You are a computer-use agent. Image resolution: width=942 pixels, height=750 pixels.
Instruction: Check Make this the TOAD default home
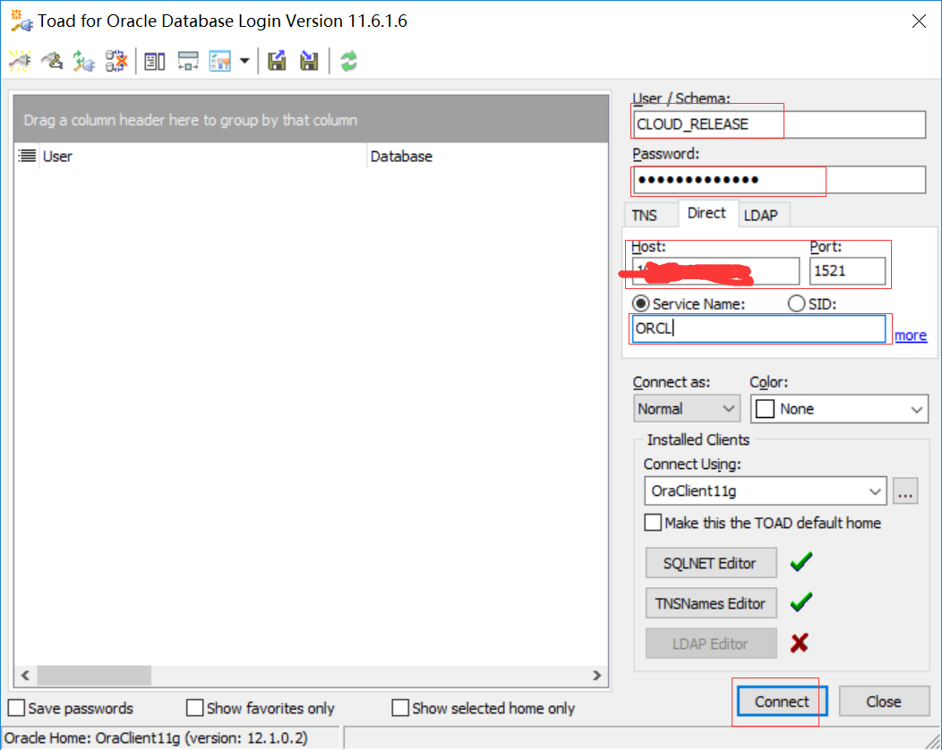click(x=653, y=523)
